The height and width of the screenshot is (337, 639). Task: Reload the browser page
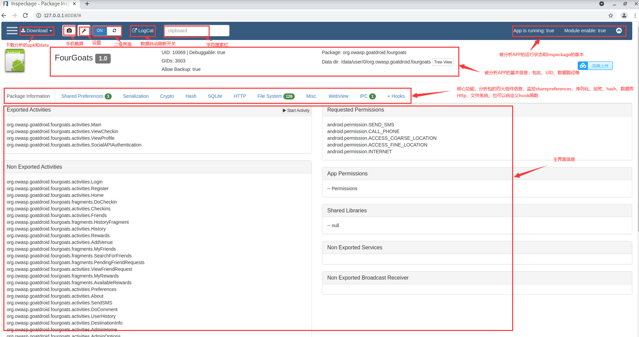tap(25, 15)
